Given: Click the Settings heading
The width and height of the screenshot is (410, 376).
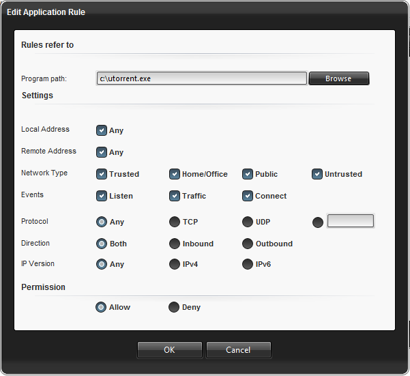Looking at the screenshot, I should [38, 95].
